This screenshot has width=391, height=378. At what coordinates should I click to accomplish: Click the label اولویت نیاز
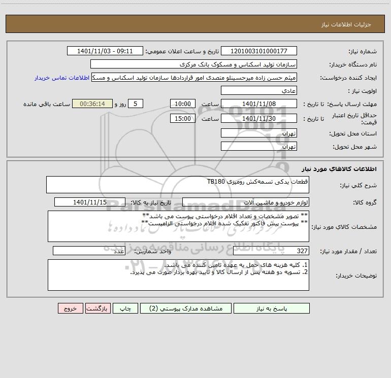point(363,91)
